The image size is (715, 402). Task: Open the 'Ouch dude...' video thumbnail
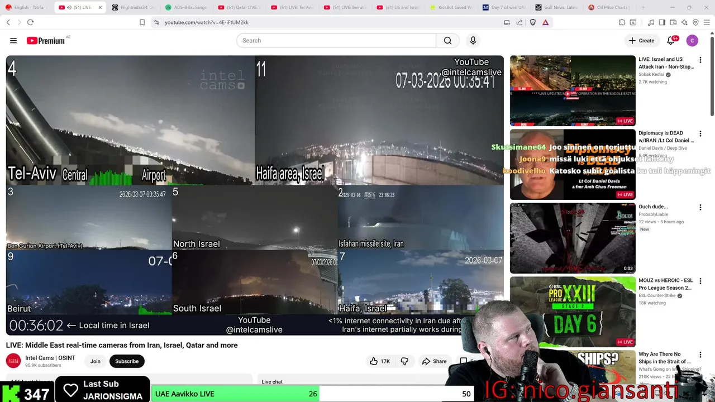point(573,238)
